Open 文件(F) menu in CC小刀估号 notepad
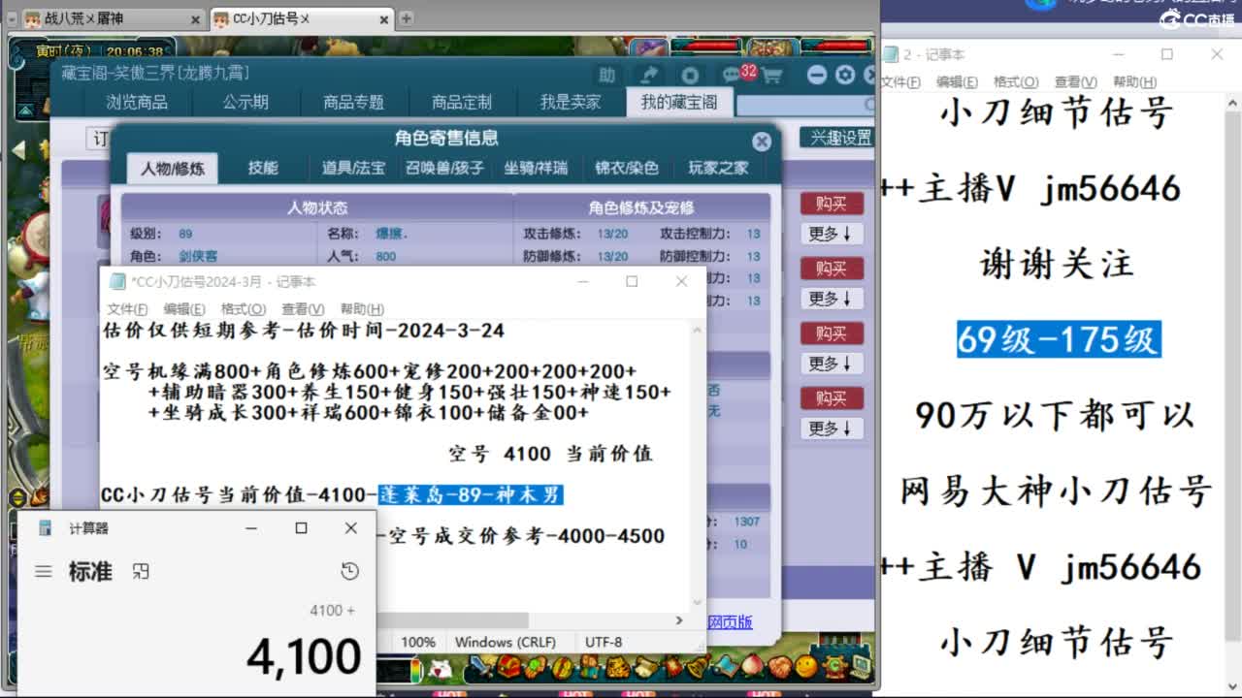Screen dimensions: 1242x698 tap(127, 308)
